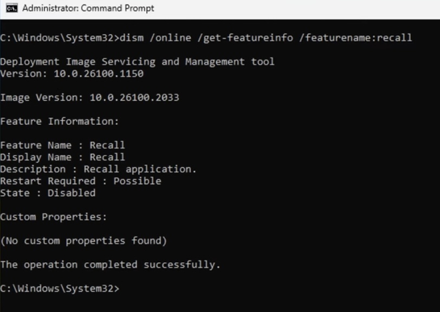Click the /featurename:recall argument
Viewport: 440px width, 312px height.
click(x=355, y=38)
